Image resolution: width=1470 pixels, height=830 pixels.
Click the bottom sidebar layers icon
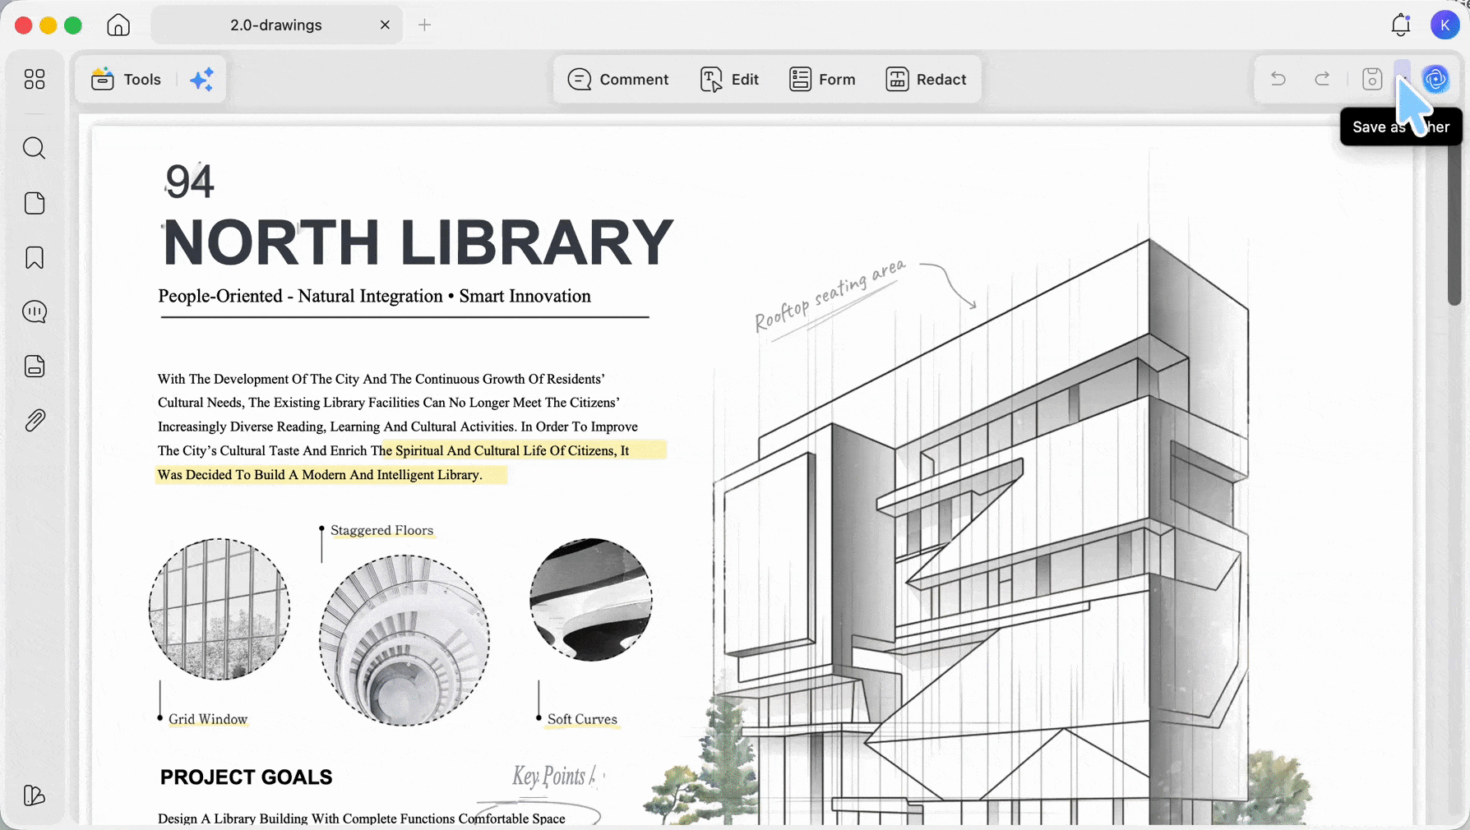coord(35,795)
